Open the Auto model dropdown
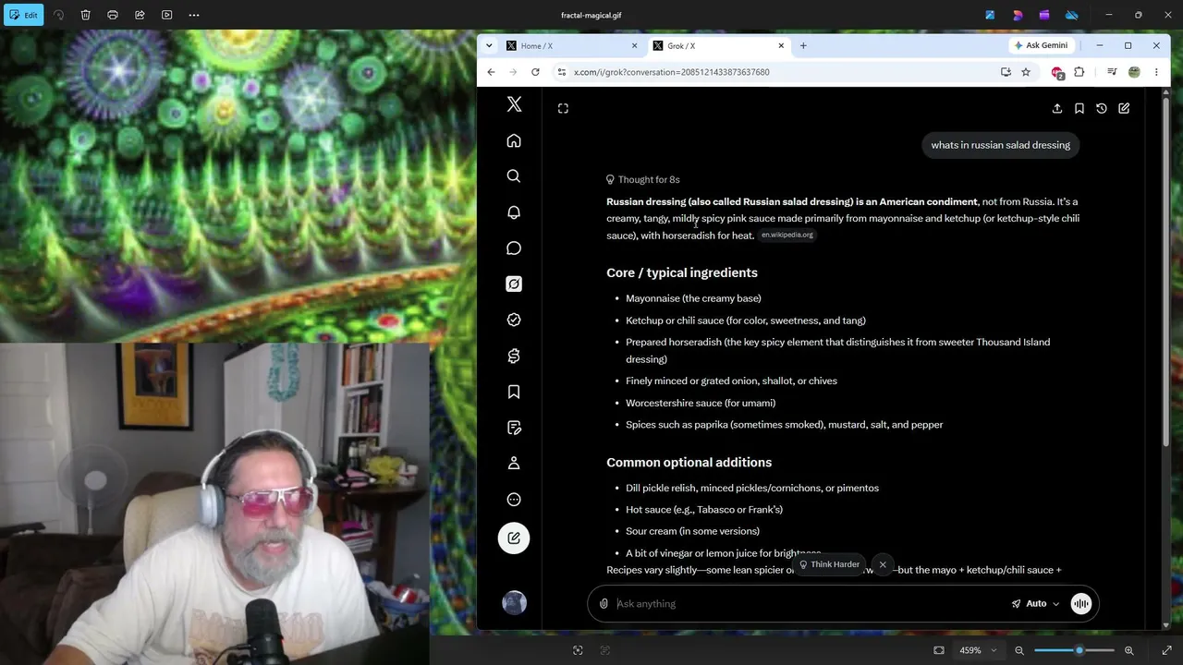 (x=1036, y=604)
